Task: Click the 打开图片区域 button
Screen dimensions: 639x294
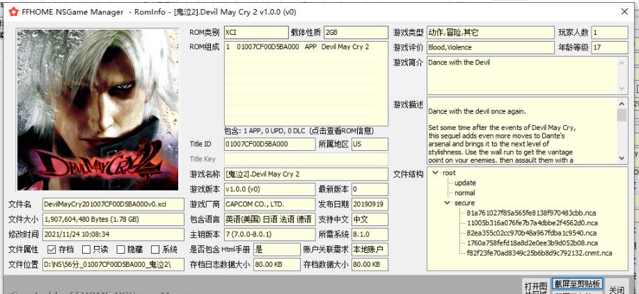Action: pyautogui.click(x=536, y=286)
